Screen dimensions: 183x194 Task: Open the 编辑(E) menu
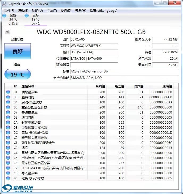23,11
